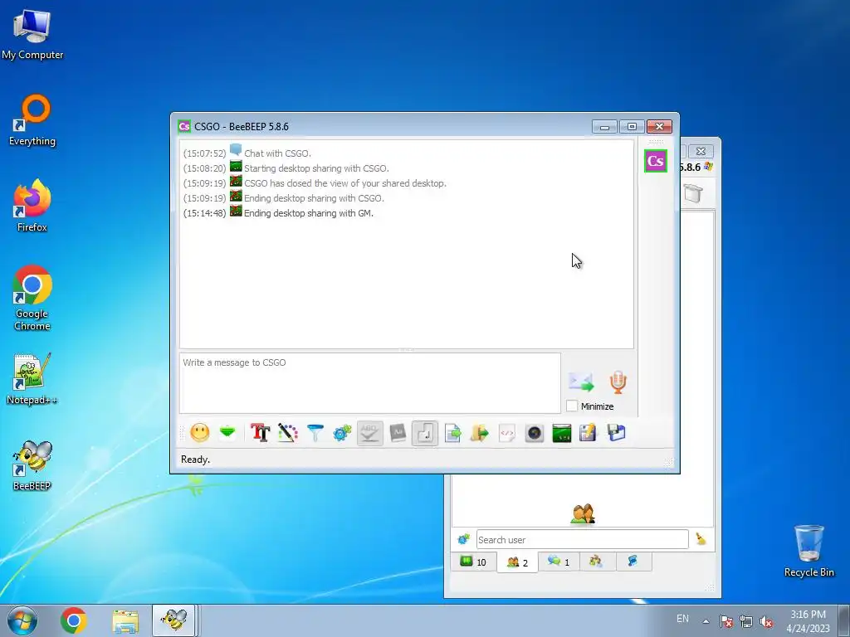Pick message text color with pencil icon
The image size is (850, 637).
[x=288, y=433]
